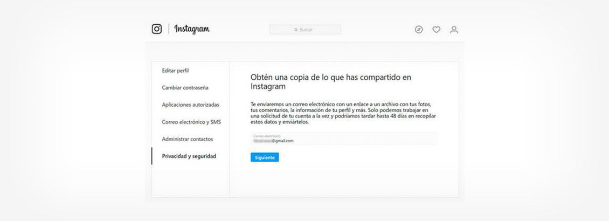Select Administrar contactos in sidebar
Screen dimensions: 609x221
tap(188, 139)
